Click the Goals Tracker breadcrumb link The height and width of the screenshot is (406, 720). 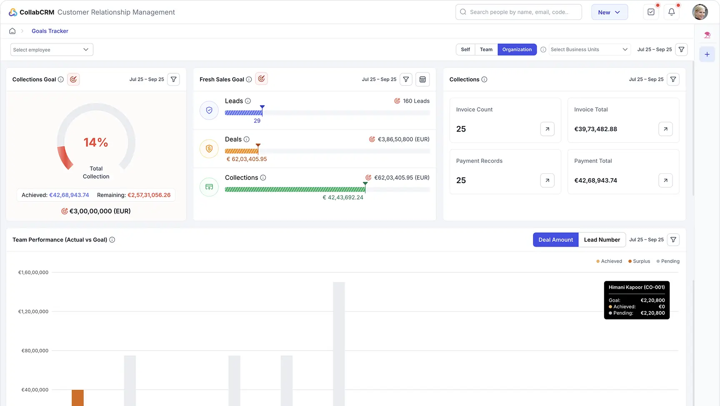pyautogui.click(x=50, y=31)
